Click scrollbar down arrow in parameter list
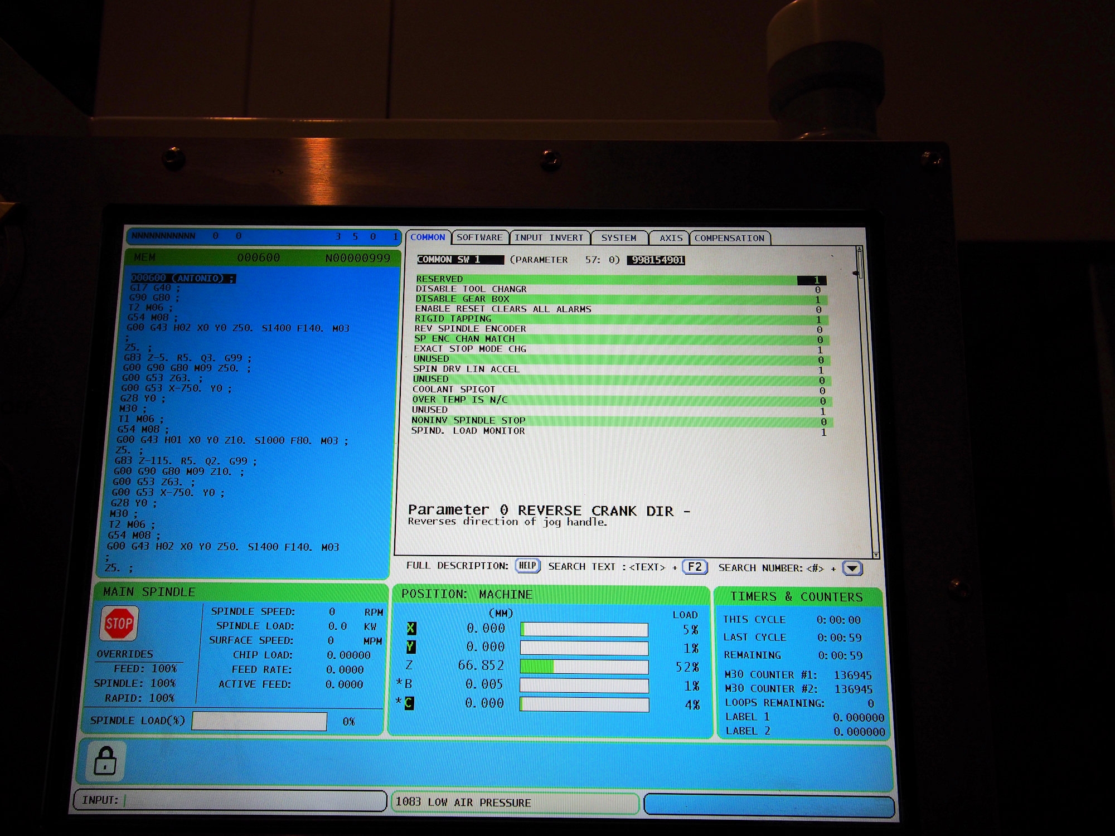1115x836 pixels. 876,555
